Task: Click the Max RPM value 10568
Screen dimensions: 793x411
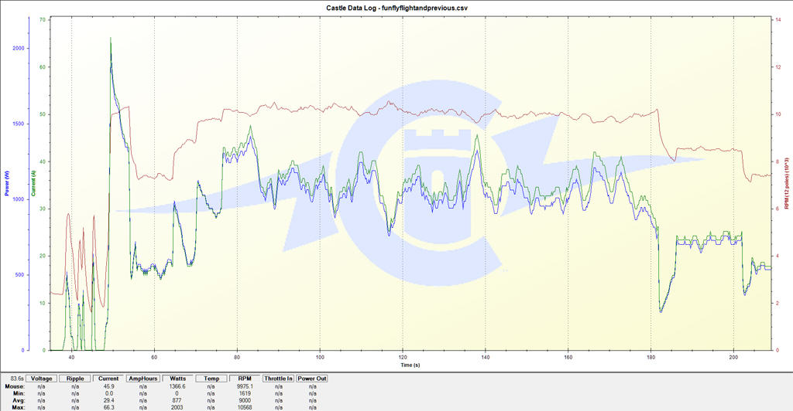Action: tap(244, 407)
